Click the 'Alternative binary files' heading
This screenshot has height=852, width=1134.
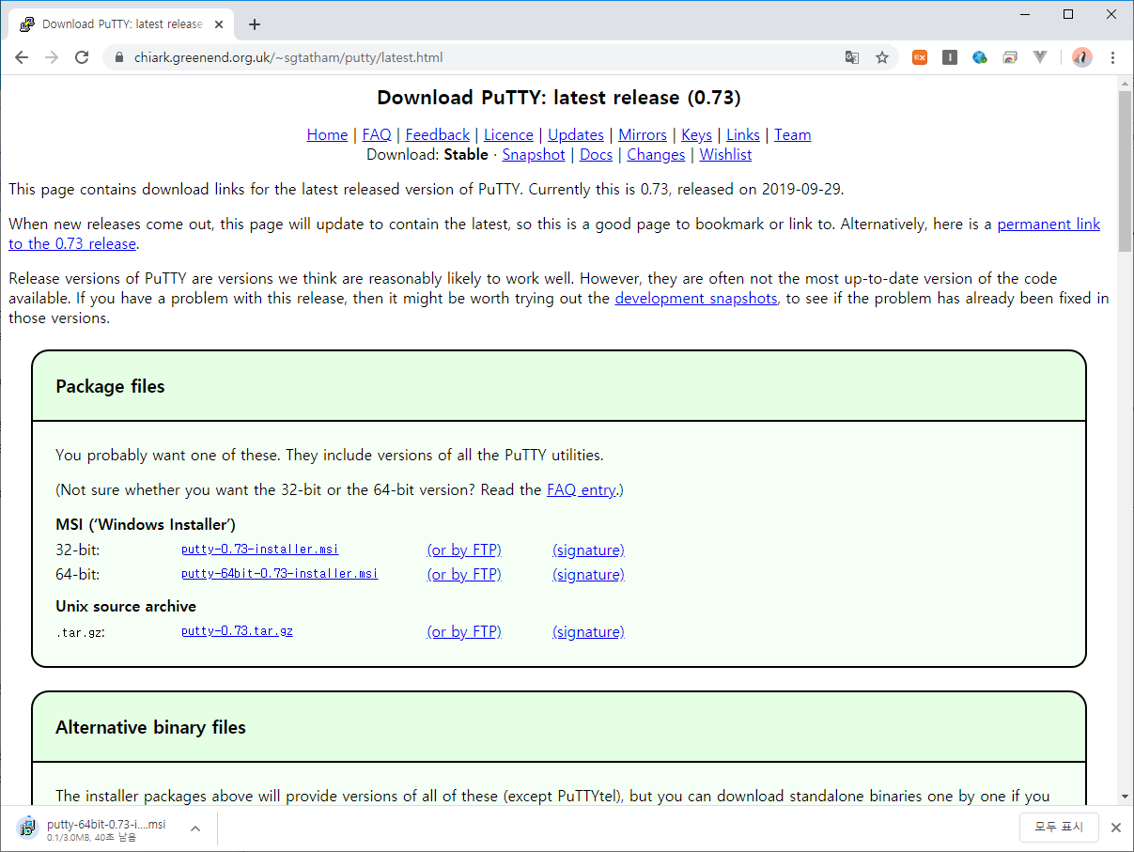150,728
